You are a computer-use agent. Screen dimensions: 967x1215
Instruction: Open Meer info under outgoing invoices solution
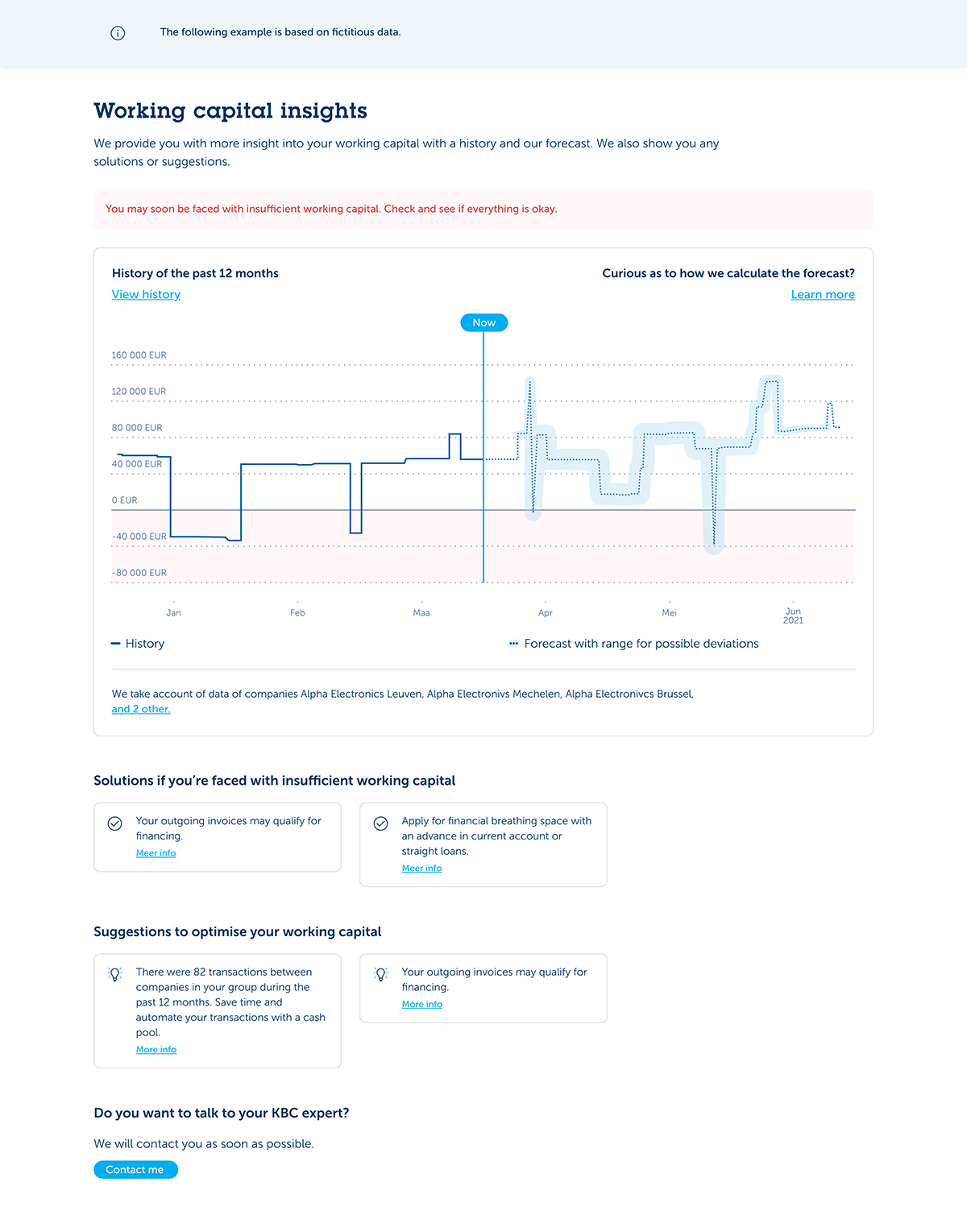pyautogui.click(x=156, y=853)
